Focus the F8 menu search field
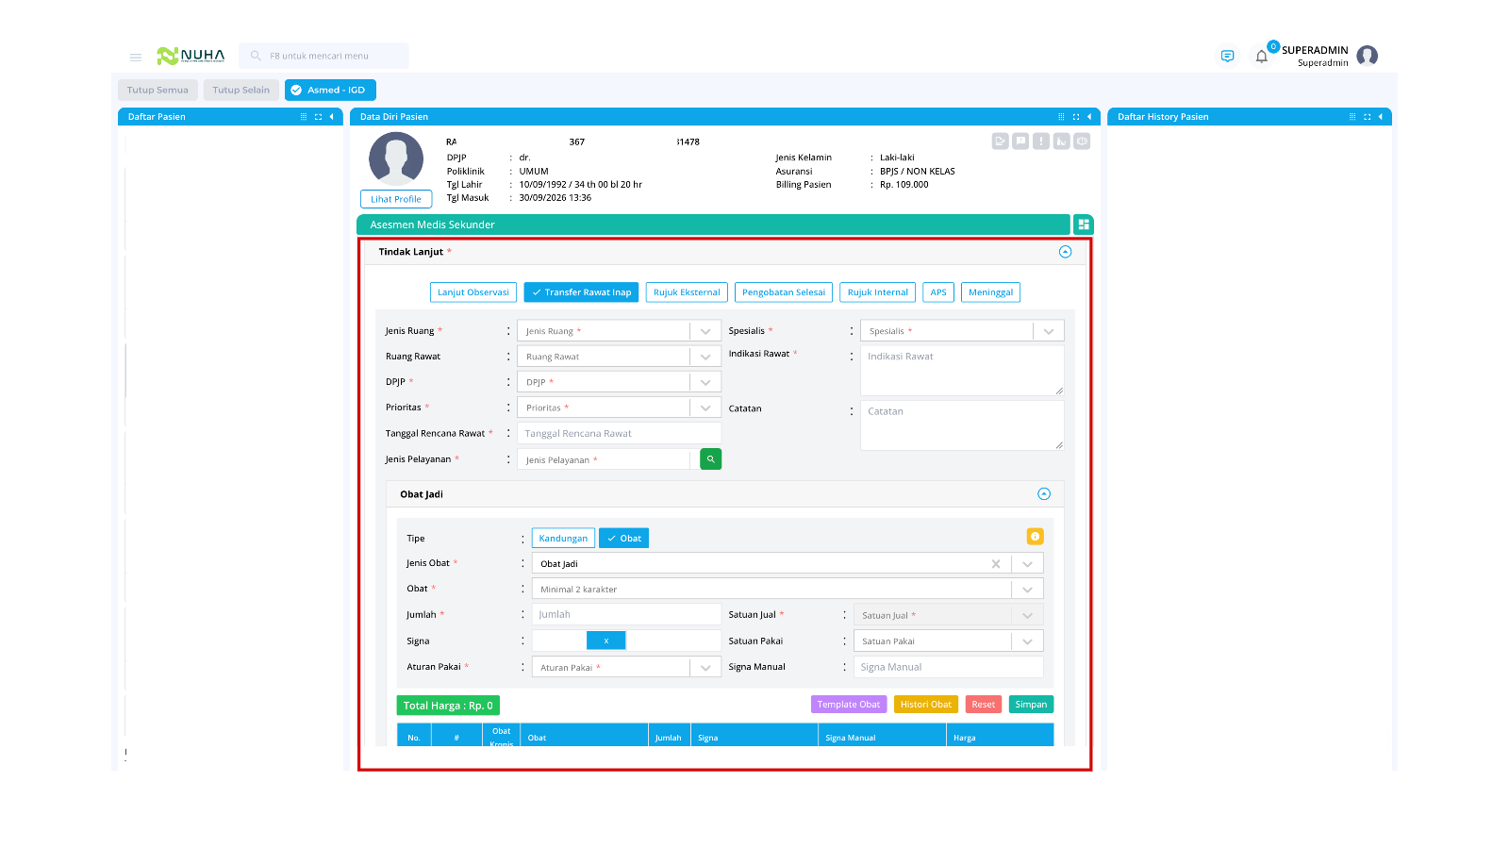The image size is (1509, 849). [x=323, y=56]
